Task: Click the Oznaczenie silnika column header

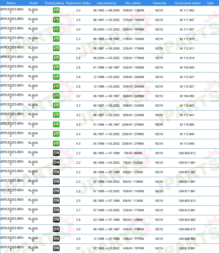Action: click(188, 3)
